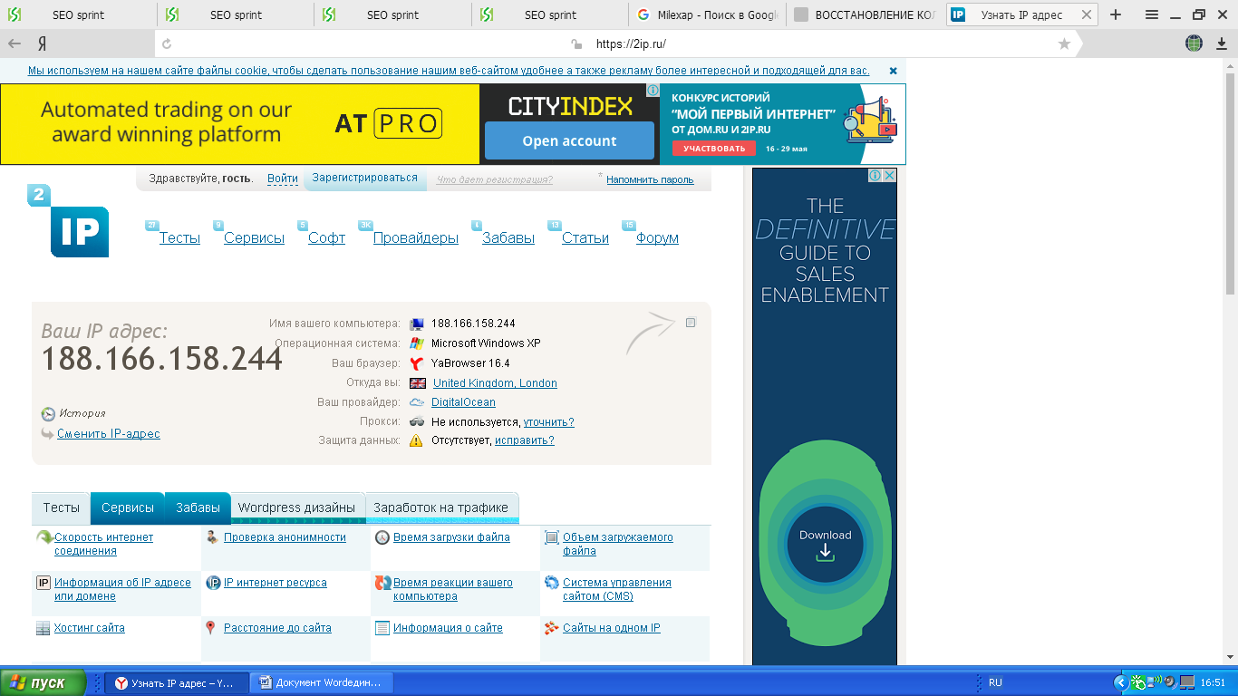
Task: Click the anonymity check person icon
Action: coord(213,537)
